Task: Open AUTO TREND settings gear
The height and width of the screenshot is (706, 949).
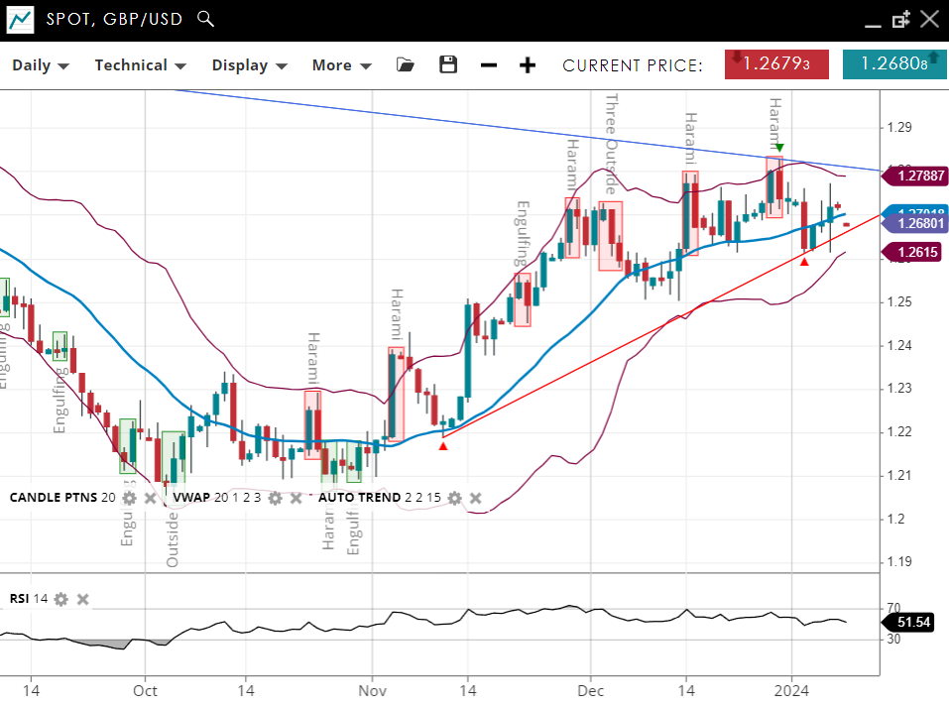Action: 454,498
